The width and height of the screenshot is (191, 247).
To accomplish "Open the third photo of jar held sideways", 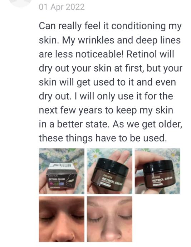I will tap(157, 171).
